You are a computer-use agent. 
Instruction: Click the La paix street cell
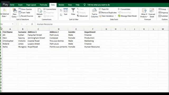click(38, 44)
